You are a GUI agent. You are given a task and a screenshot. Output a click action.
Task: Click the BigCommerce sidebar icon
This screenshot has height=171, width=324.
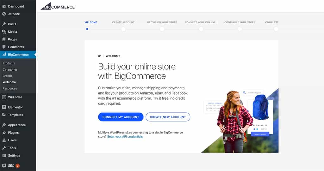[4, 54]
